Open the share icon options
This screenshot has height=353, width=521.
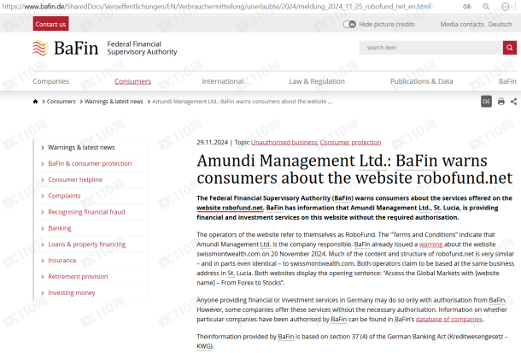pos(512,101)
